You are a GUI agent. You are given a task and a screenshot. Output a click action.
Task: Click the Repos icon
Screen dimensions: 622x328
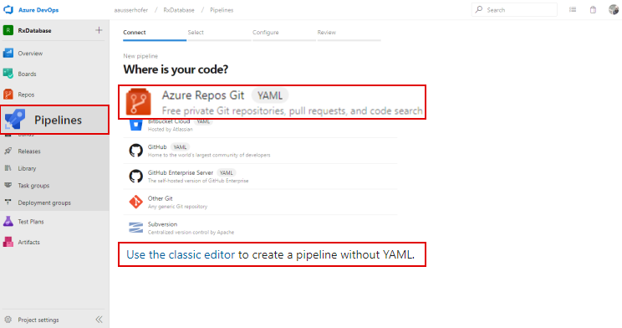8,94
